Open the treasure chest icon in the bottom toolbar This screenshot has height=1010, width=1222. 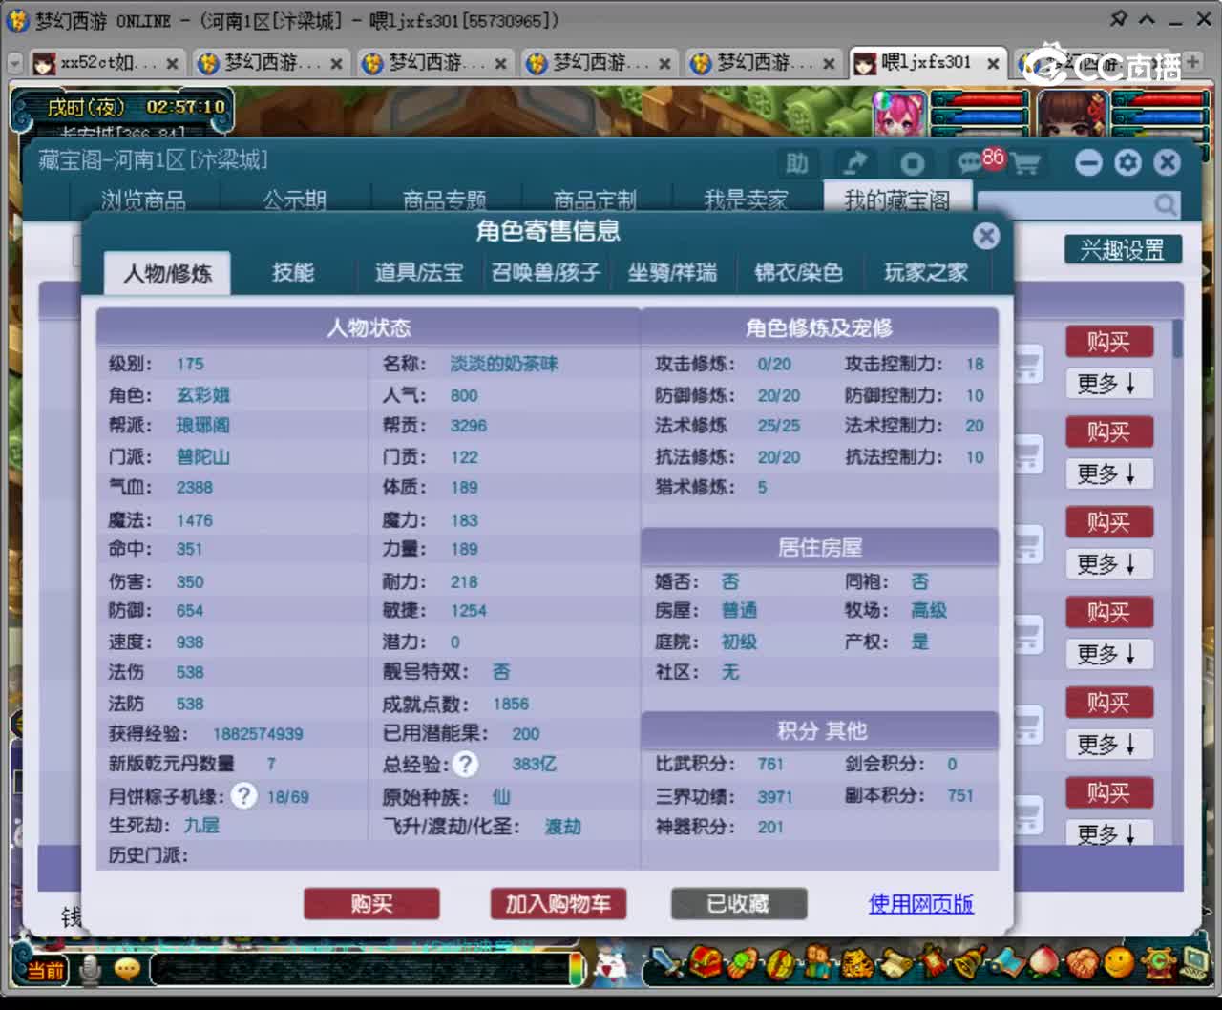point(706,963)
